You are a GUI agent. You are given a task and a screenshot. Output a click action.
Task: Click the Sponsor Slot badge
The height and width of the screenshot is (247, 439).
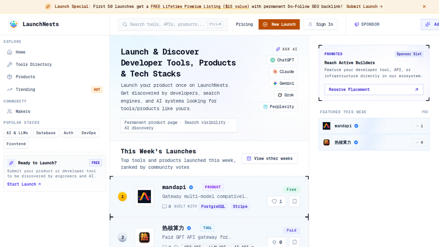click(x=409, y=54)
